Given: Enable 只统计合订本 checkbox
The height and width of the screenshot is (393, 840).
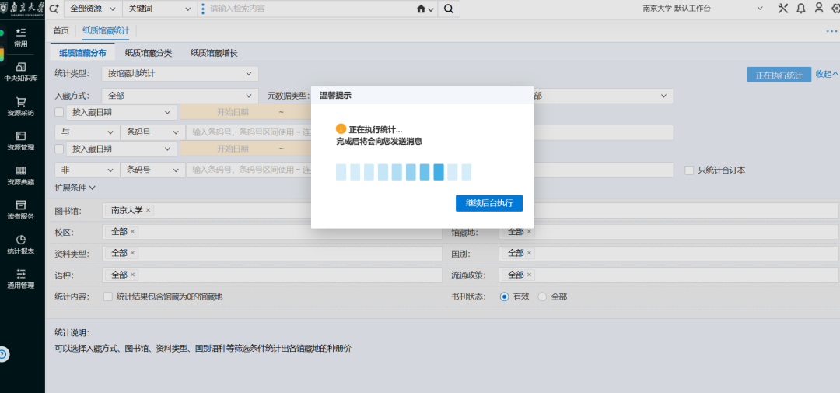Looking at the screenshot, I should click(689, 170).
